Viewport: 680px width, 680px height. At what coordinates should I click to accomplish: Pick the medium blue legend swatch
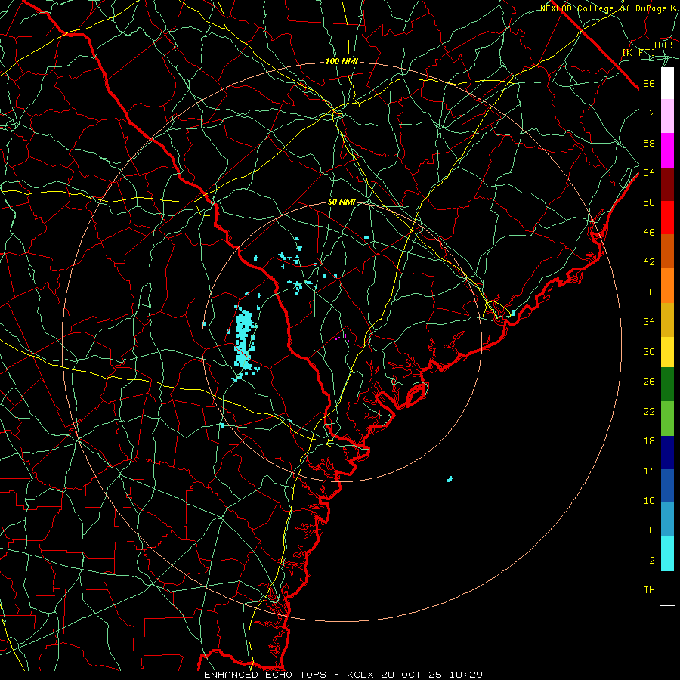click(x=667, y=486)
